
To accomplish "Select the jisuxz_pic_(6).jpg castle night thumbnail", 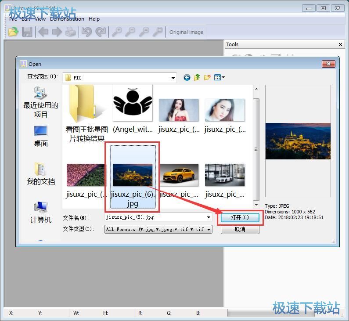I will click(133, 175).
